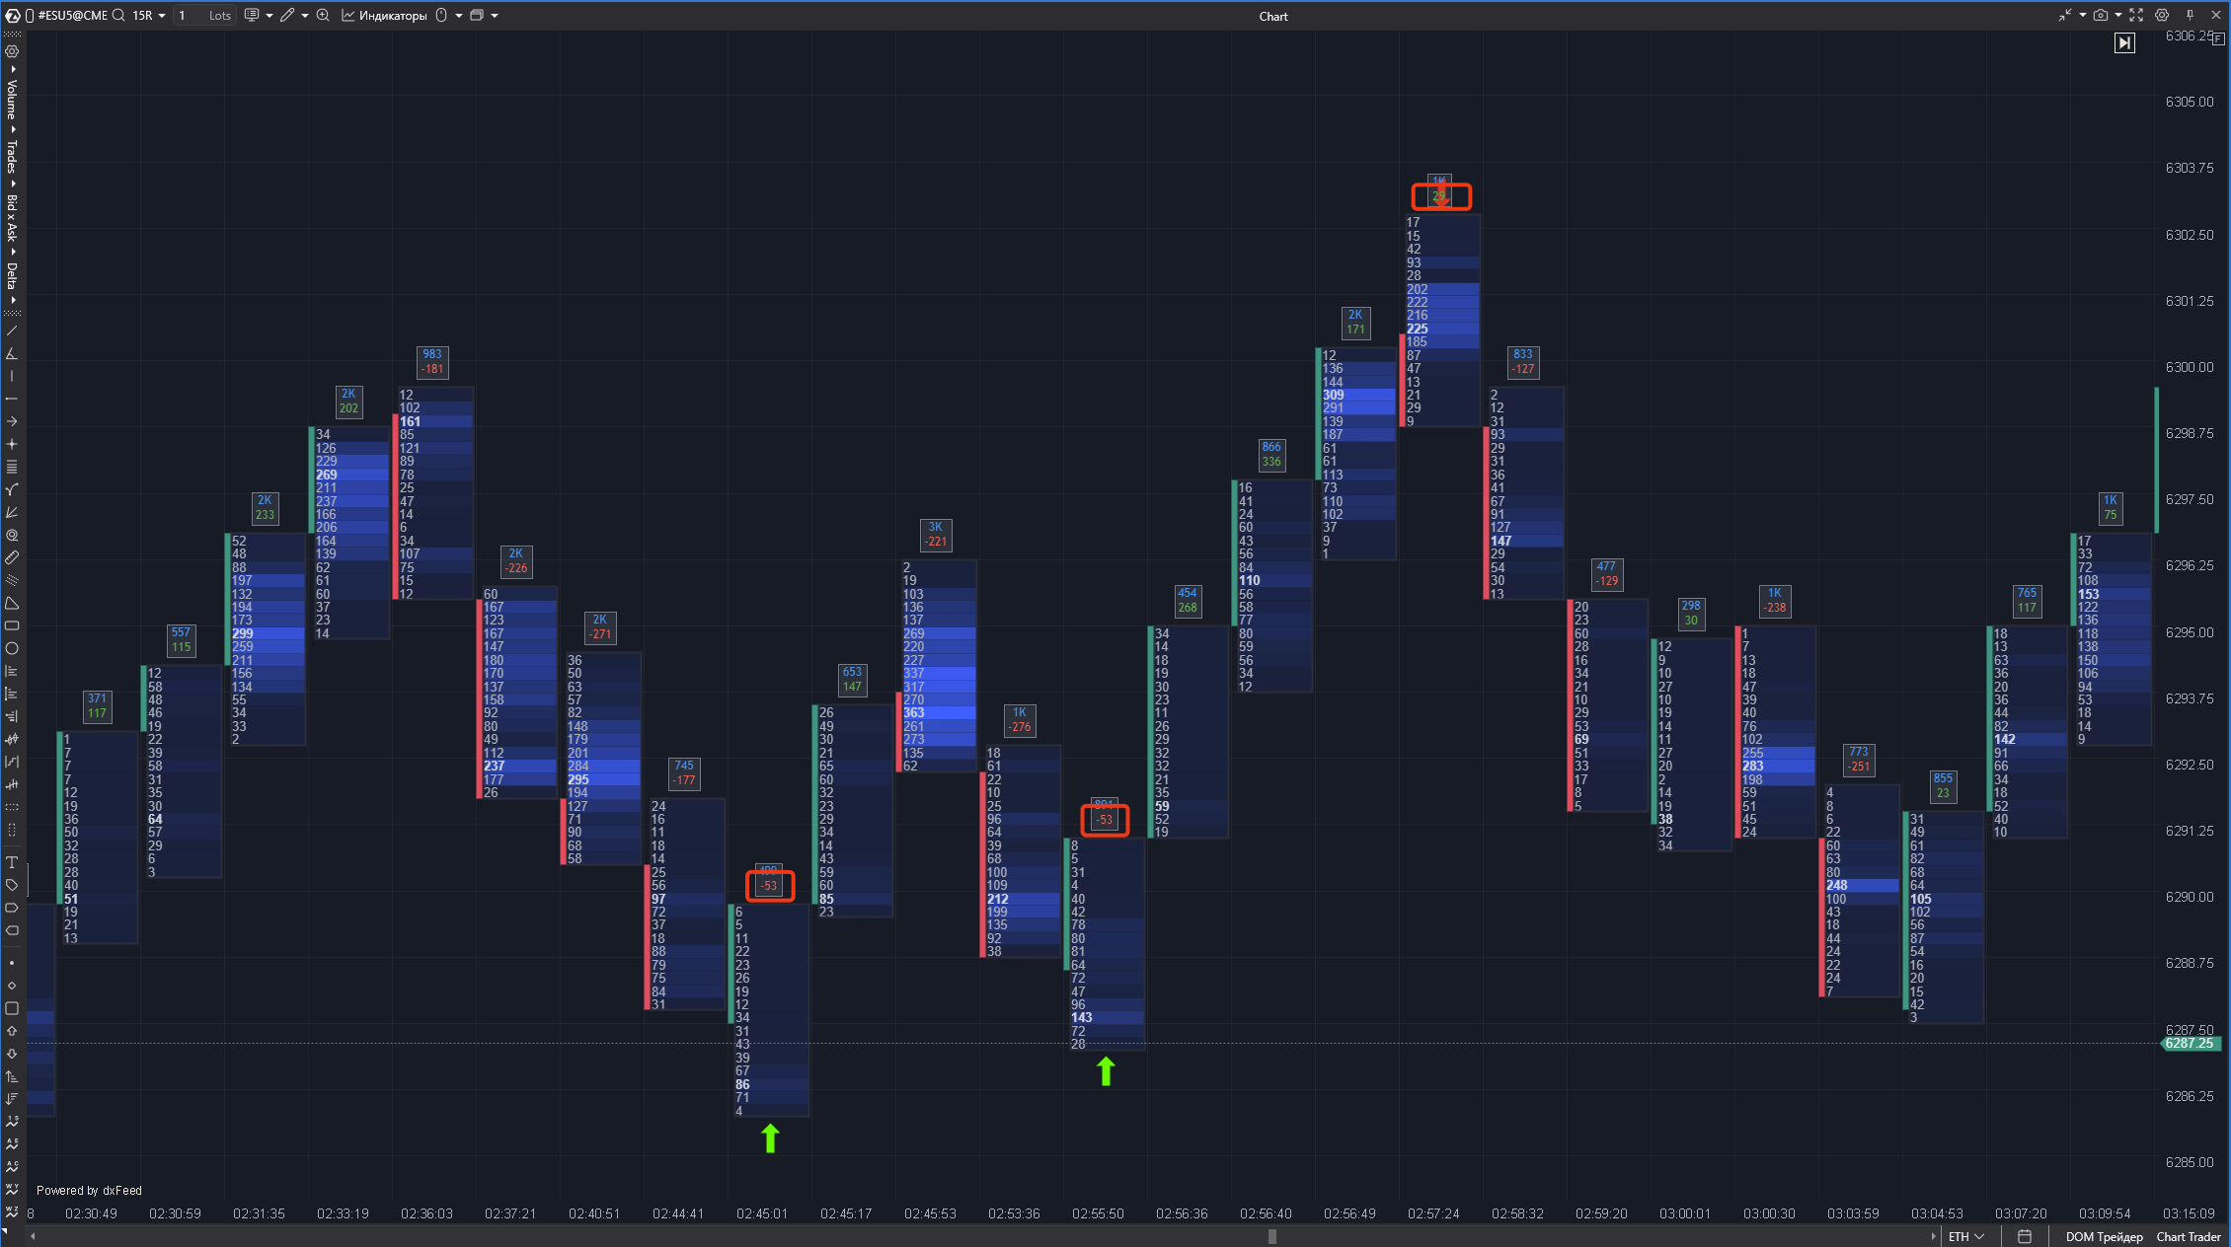Toggle fullscreen expand arrows icon
The image size is (2231, 1247).
pos(2135,15)
